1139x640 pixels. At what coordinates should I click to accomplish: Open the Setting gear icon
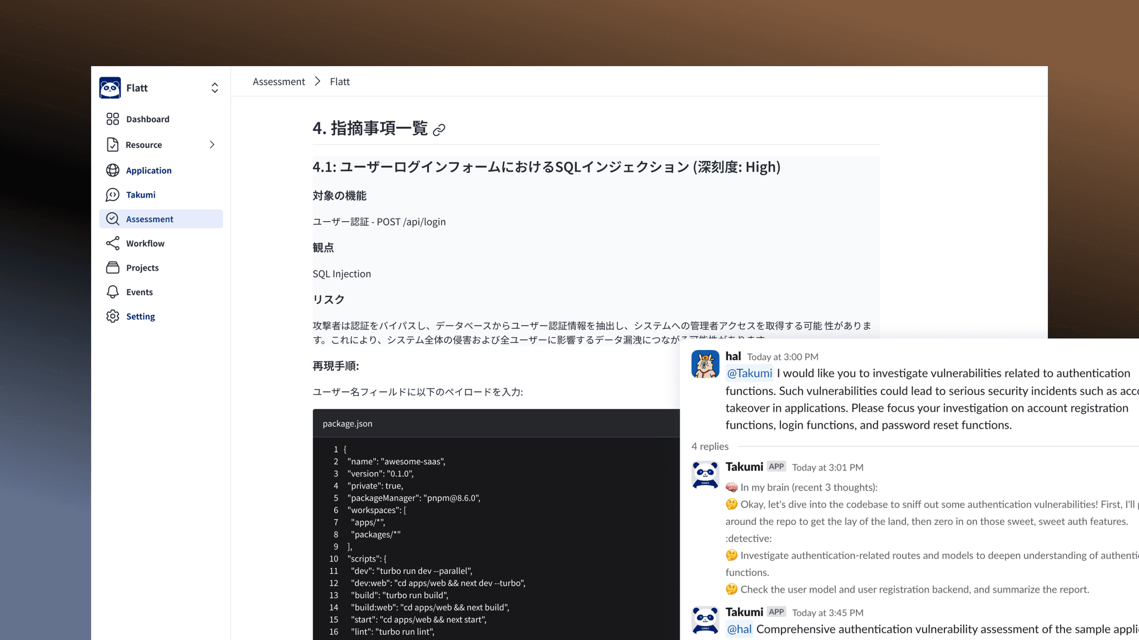click(x=112, y=316)
